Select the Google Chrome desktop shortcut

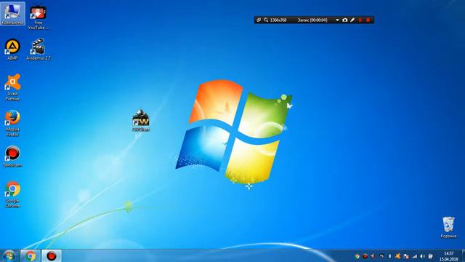click(x=12, y=194)
